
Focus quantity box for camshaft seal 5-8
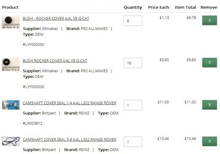[x=133, y=142]
